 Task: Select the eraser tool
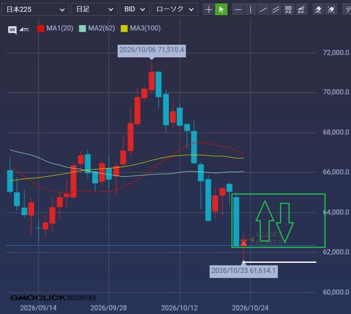[318, 9]
